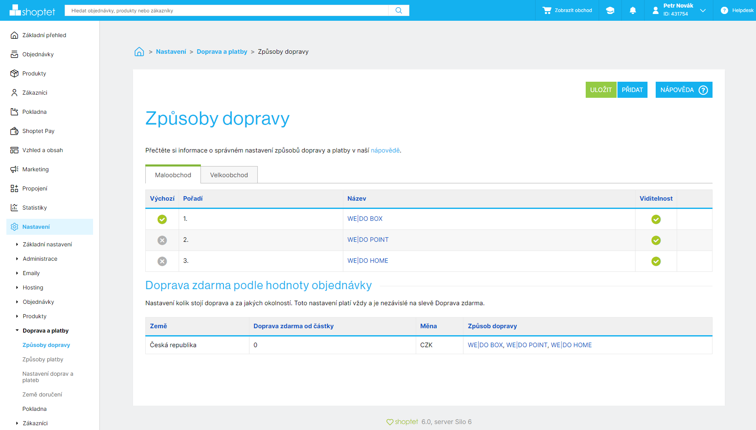Click the Vzhled a obsah layout icon

14,150
